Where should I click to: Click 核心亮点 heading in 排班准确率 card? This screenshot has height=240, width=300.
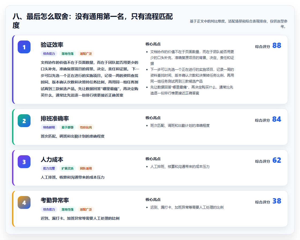pyautogui.click(x=153, y=118)
